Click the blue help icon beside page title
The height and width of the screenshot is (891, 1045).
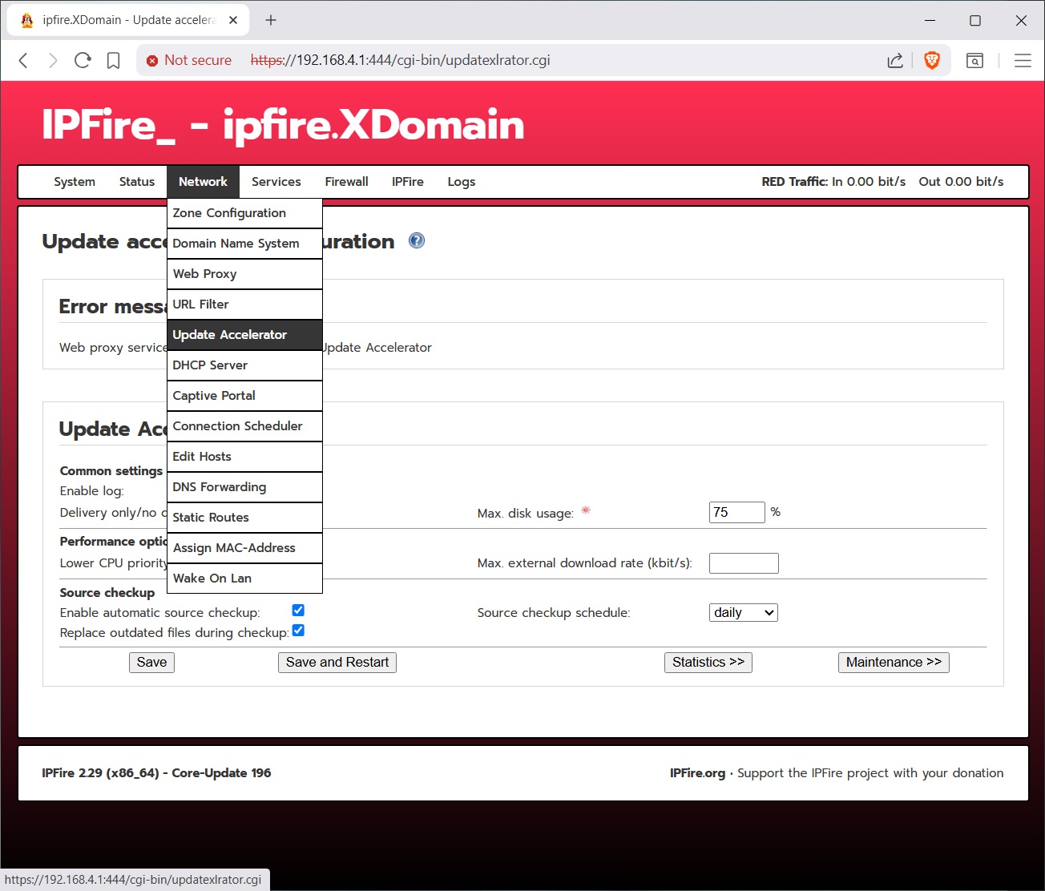[x=417, y=240]
